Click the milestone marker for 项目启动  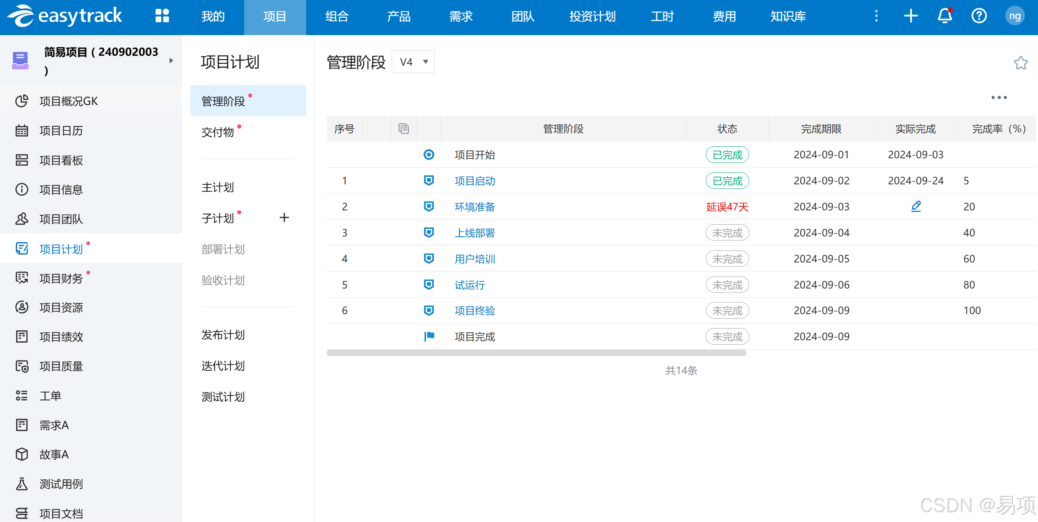429,181
